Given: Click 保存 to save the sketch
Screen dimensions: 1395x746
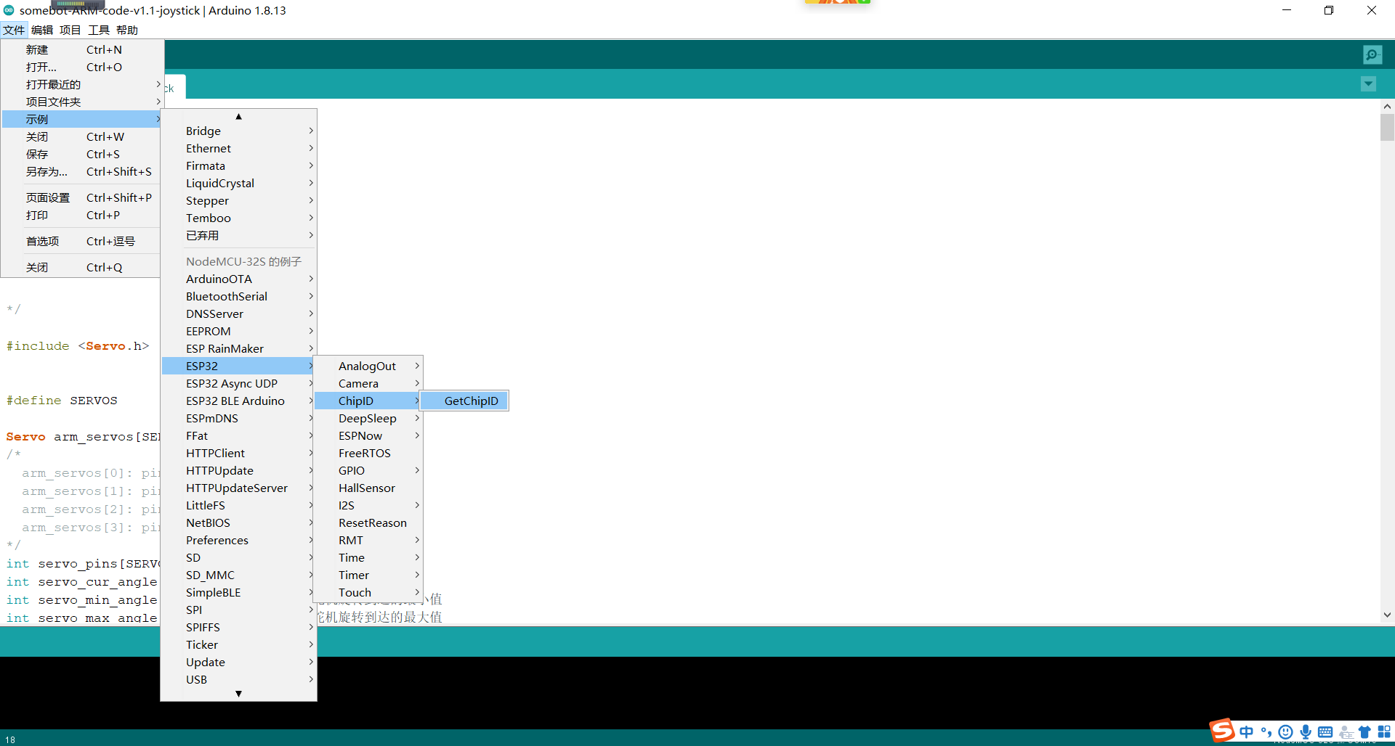Looking at the screenshot, I should pos(37,154).
